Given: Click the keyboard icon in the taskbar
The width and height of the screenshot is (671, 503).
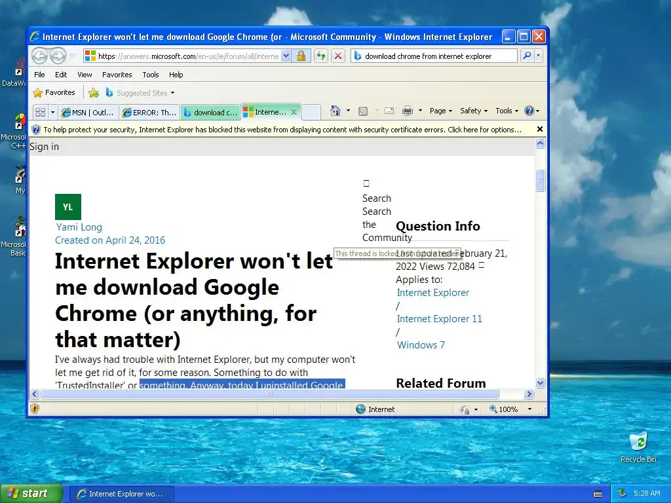Looking at the screenshot, I should pyautogui.click(x=598, y=494).
